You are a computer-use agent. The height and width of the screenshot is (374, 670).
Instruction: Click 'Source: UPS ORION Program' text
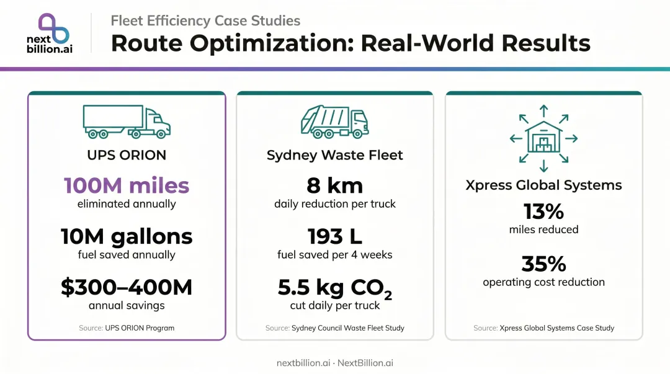127,328
